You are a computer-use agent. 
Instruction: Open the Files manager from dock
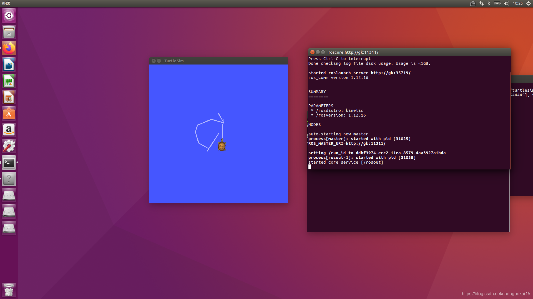9,32
